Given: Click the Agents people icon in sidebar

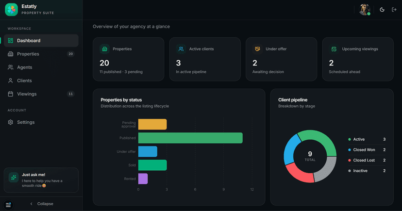Looking at the screenshot, I should tap(11, 67).
